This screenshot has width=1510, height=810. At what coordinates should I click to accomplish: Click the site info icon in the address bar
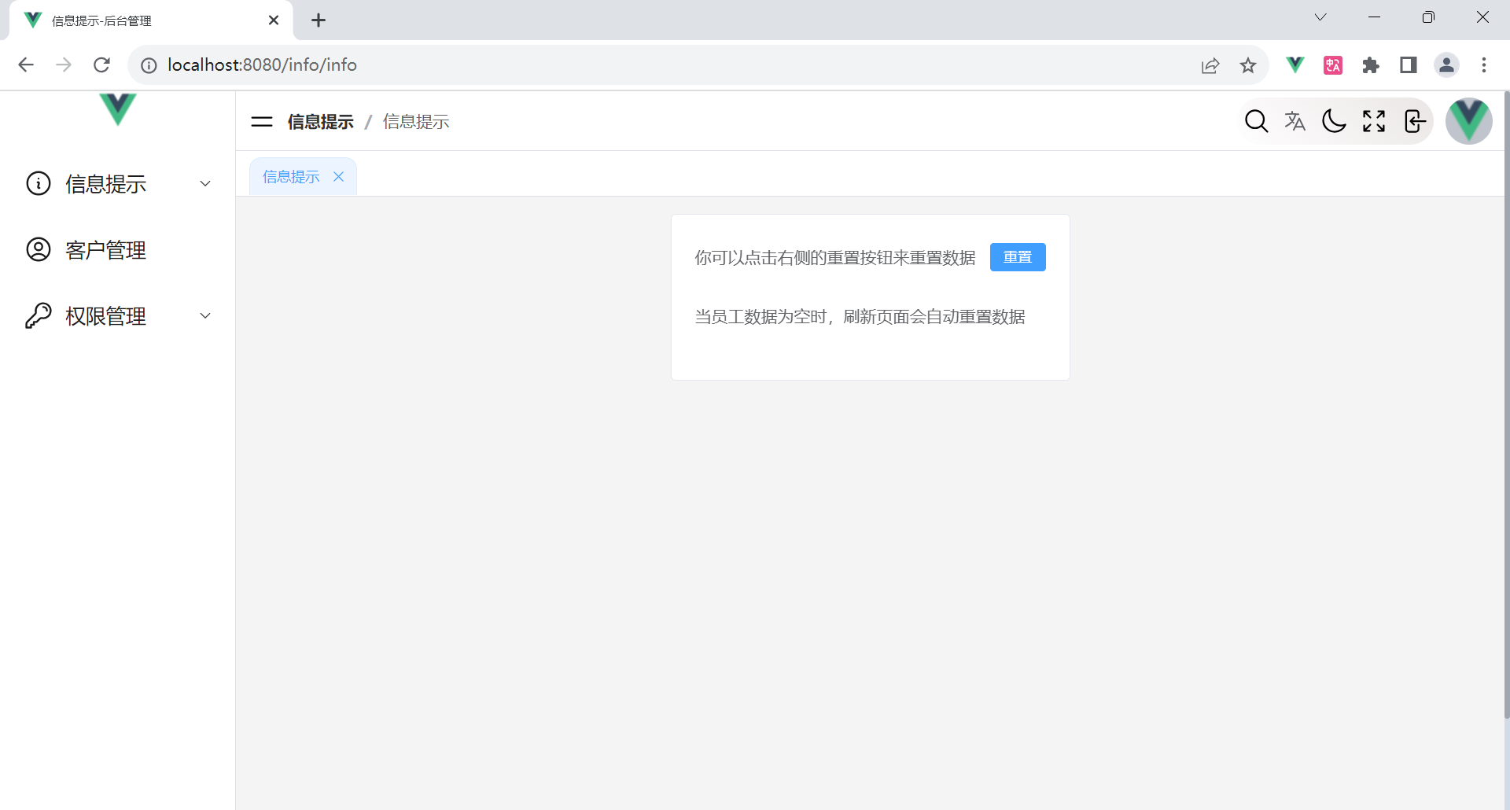[x=149, y=65]
